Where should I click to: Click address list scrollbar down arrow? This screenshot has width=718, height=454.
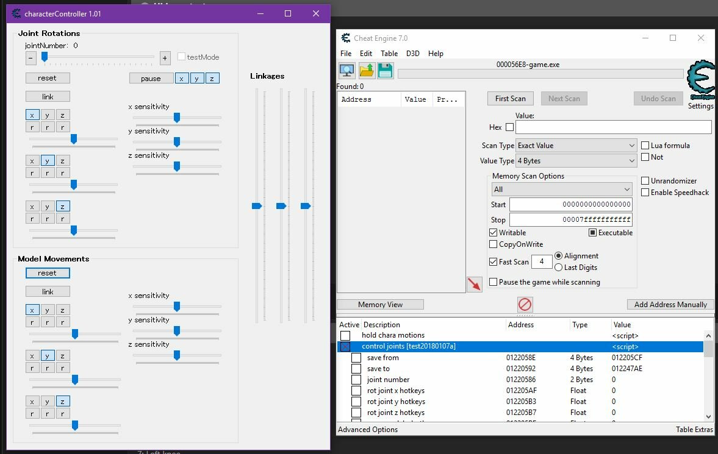(708, 416)
